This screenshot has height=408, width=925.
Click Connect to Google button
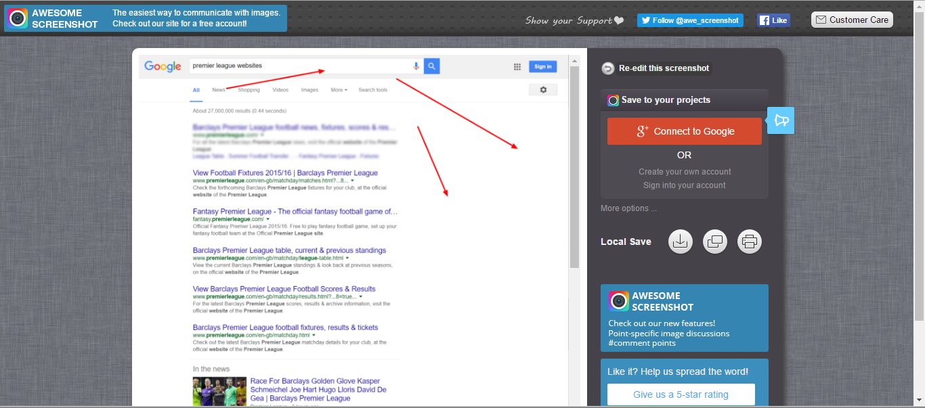pyautogui.click(x=684, y=131)
